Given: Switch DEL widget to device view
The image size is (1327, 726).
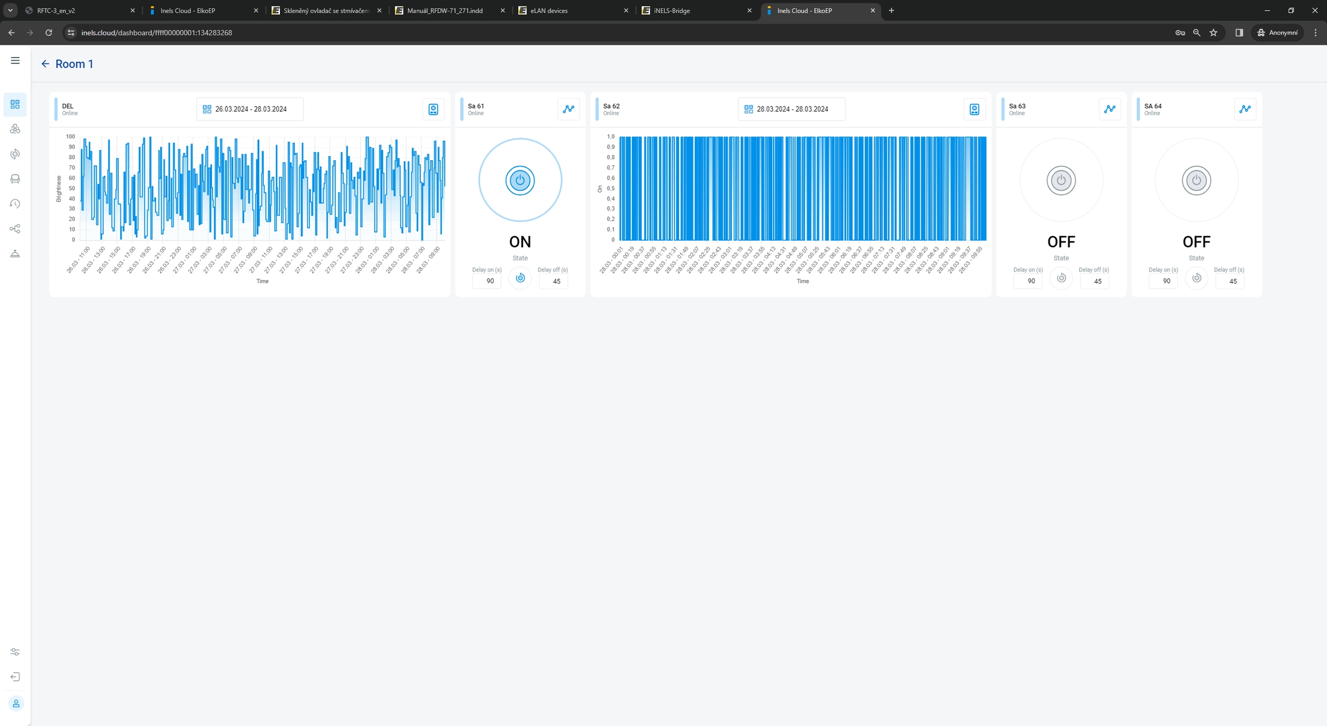Looking at the screenshot, I should tap(433, 109).
